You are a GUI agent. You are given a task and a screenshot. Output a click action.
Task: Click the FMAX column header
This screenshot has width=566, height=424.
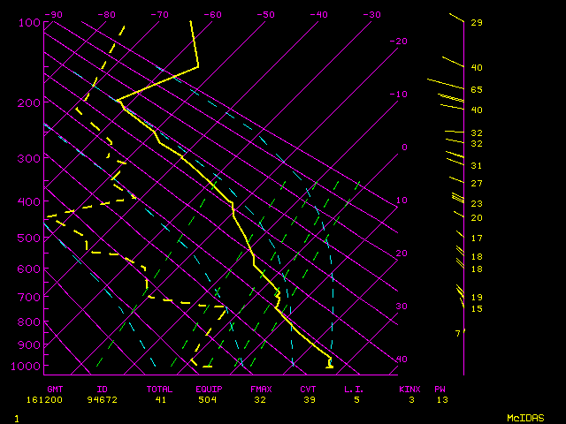click(261, 389)
